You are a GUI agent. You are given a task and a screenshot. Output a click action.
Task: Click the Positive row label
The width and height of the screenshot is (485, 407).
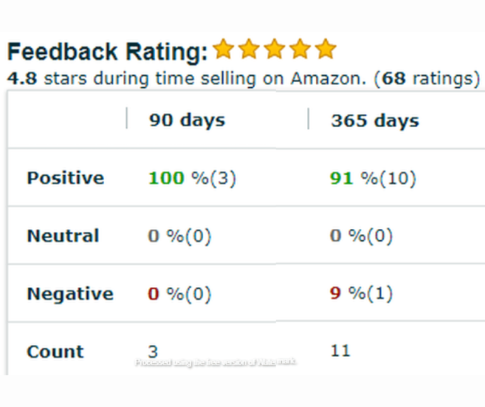pyautogui.click(x=65, y=178)
